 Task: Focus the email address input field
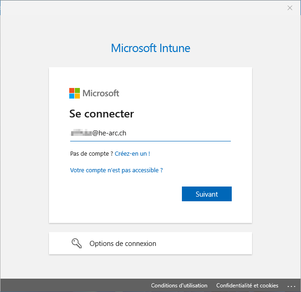(x=150, y=133)
